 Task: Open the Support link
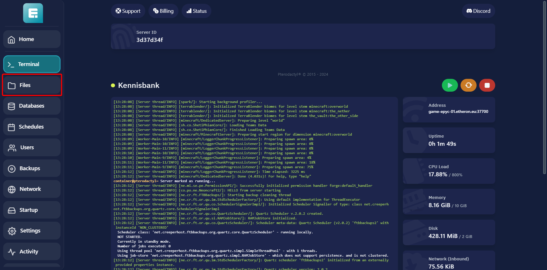[x=128, y=11]
